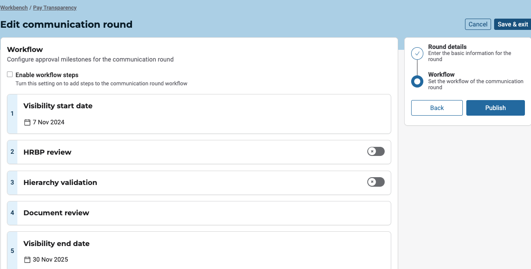
Task: Click the Workflow current step circle icon
Action: coord(417,81)
